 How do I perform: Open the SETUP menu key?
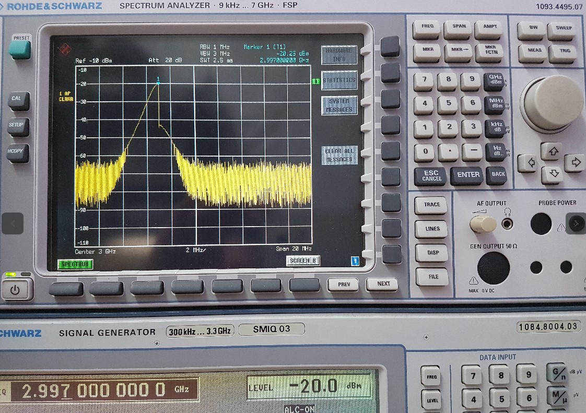pos(17,127)
